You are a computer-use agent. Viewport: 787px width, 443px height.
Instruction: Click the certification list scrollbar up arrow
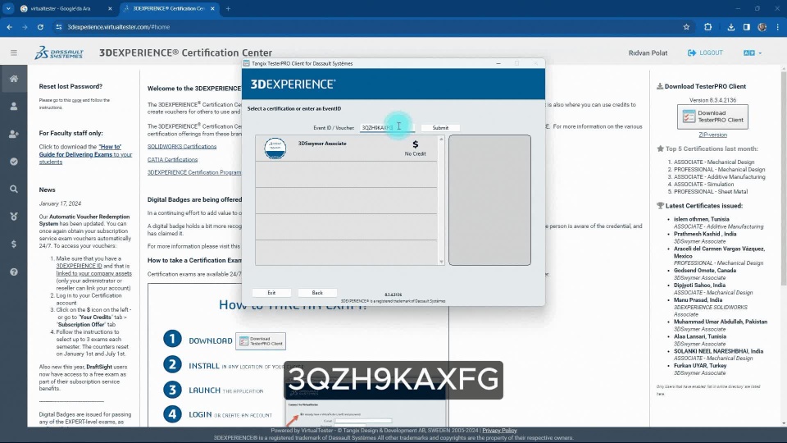pyautogui.click(x=441, y=139)
